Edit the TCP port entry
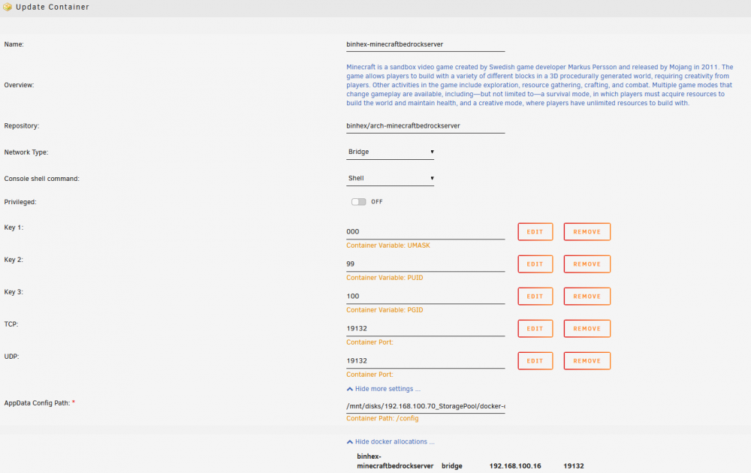This screenshot has height=473, width=751. point(535,328)
